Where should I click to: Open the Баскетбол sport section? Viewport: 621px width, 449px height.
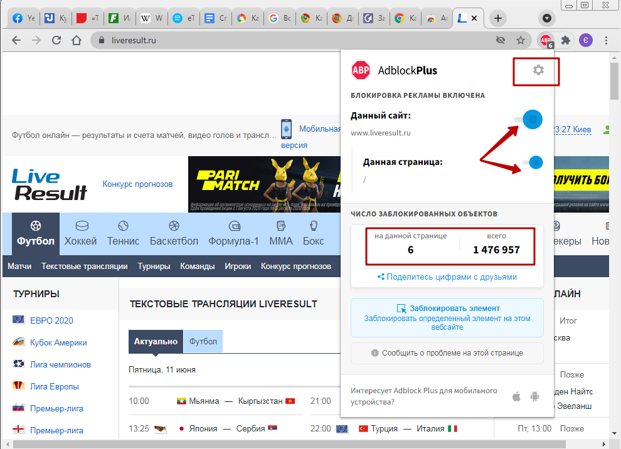click(174, 234)
